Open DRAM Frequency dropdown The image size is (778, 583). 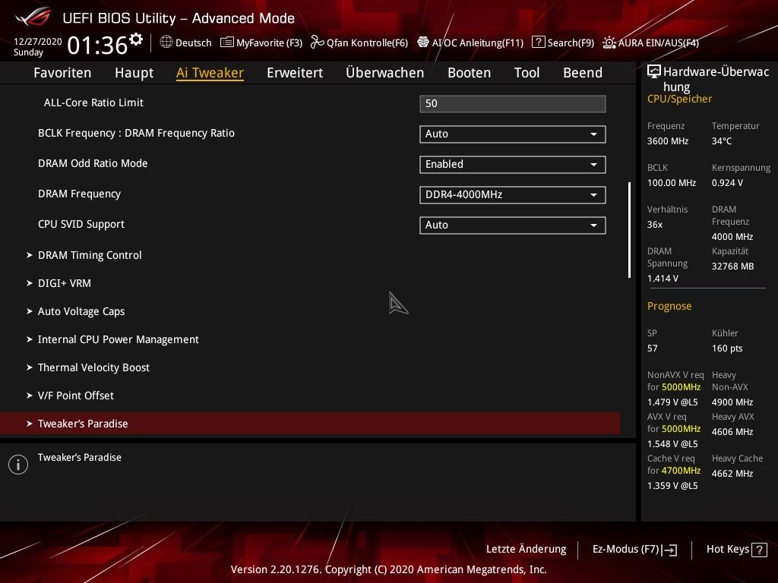pyautogui.click(x=513, y=195)
